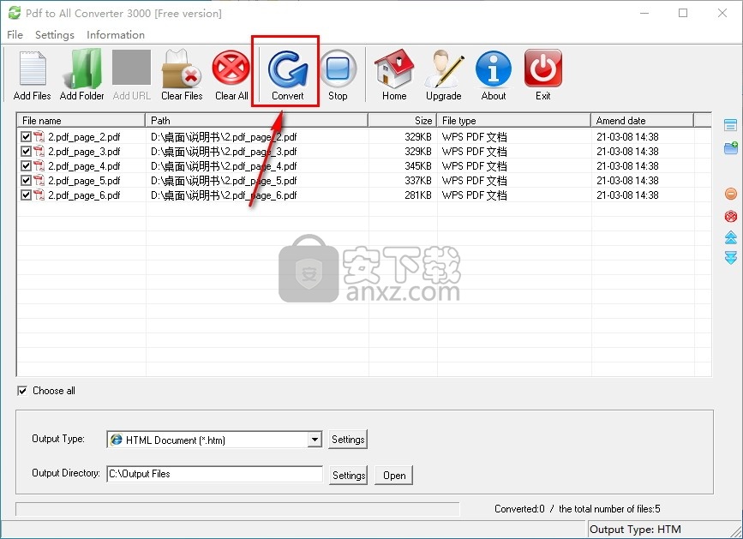Click the Converted:0 status text
Screen dimensions: 743x539
pyautogui.click(x=519, y=509)
